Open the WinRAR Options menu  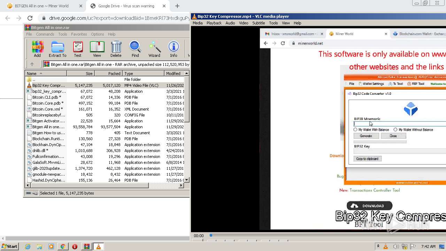coord(98,34)
